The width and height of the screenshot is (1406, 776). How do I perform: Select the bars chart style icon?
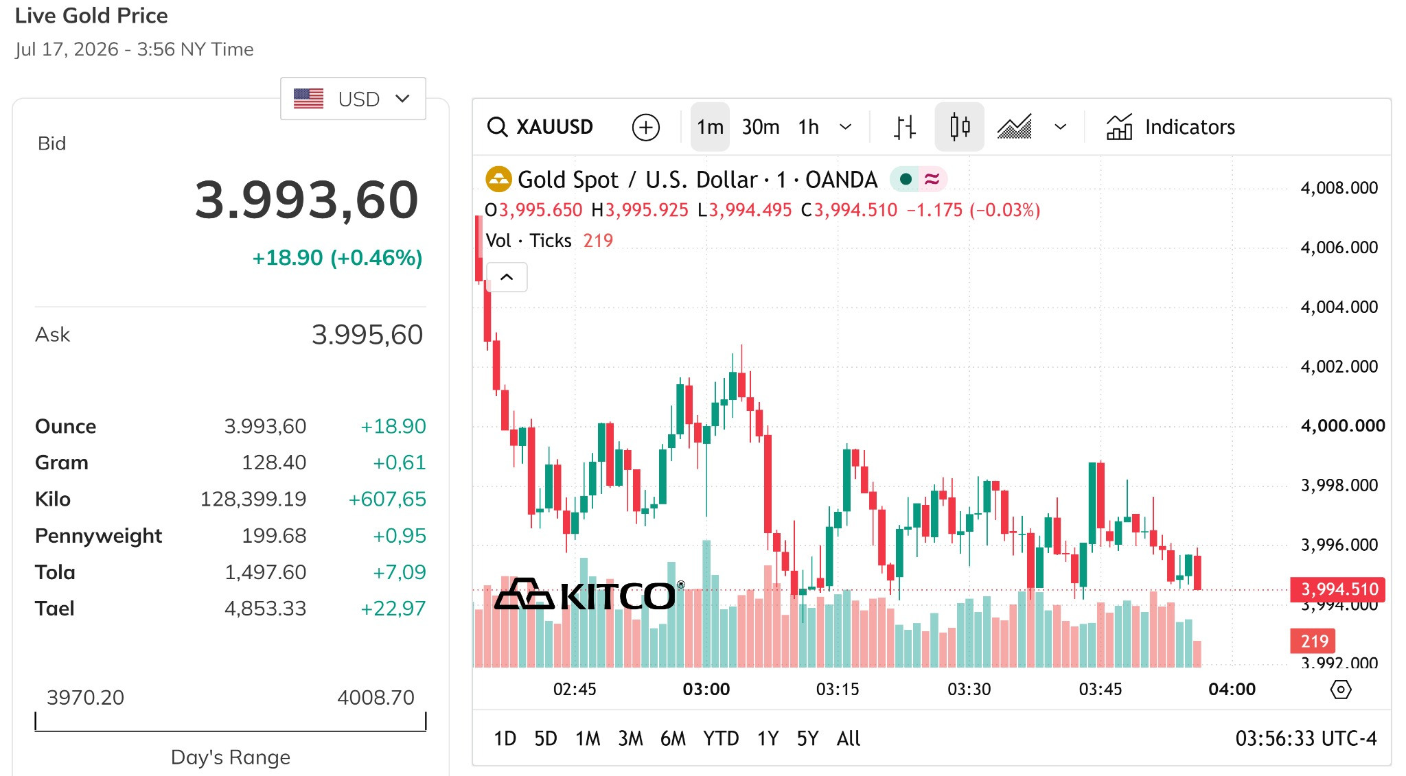pyautogui.click(x=904, y=127)
